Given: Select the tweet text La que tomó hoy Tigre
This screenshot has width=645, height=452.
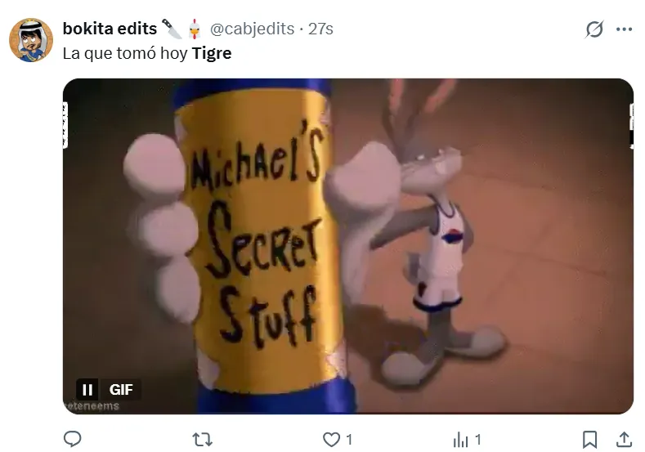Looking at the screenshot, I should click(147, 53).
